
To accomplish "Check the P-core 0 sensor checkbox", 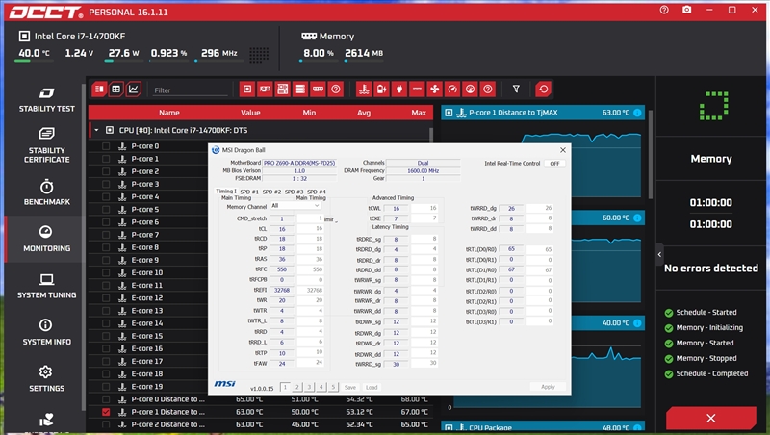I will click(106, 146).
